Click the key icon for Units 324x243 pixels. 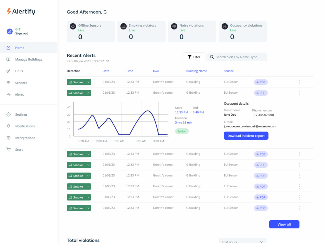pyautogui.click(x=8, y=71)
